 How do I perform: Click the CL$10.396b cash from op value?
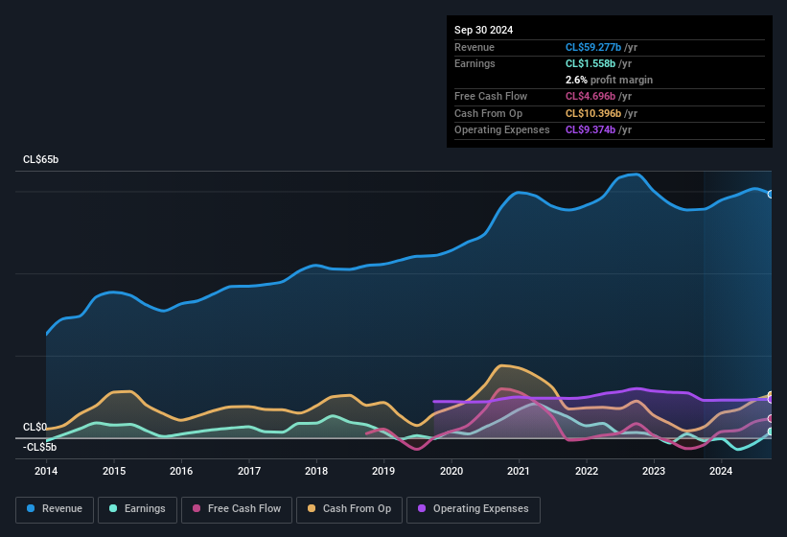(593, 113)
